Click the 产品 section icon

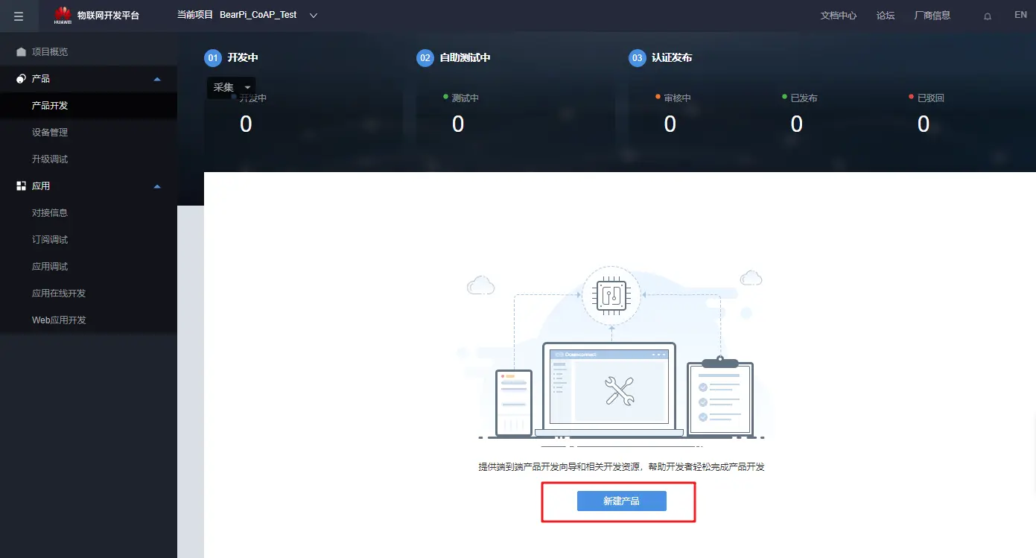(21, 78)
